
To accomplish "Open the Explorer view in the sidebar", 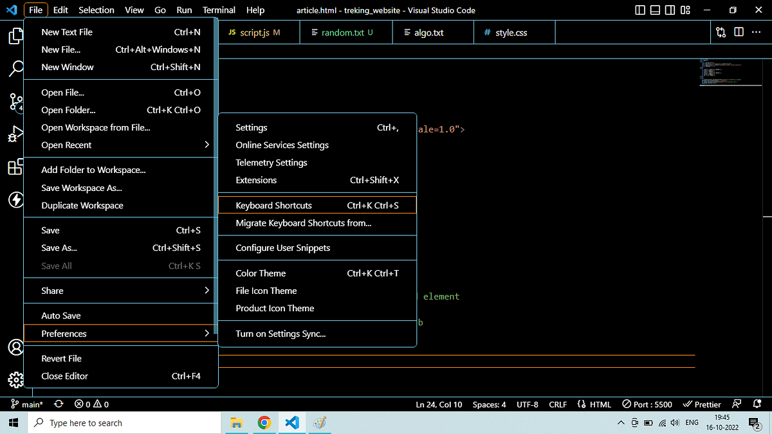I will [15, 37].
